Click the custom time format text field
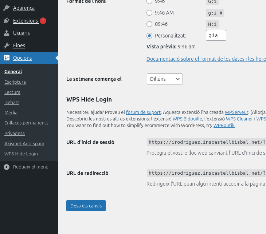Image resolution: width=266 pixels, height=234 pixels. (x=216, y=35)
